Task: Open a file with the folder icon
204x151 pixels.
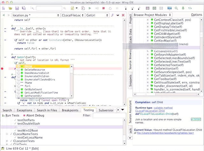Action: (x=10, y=8)
